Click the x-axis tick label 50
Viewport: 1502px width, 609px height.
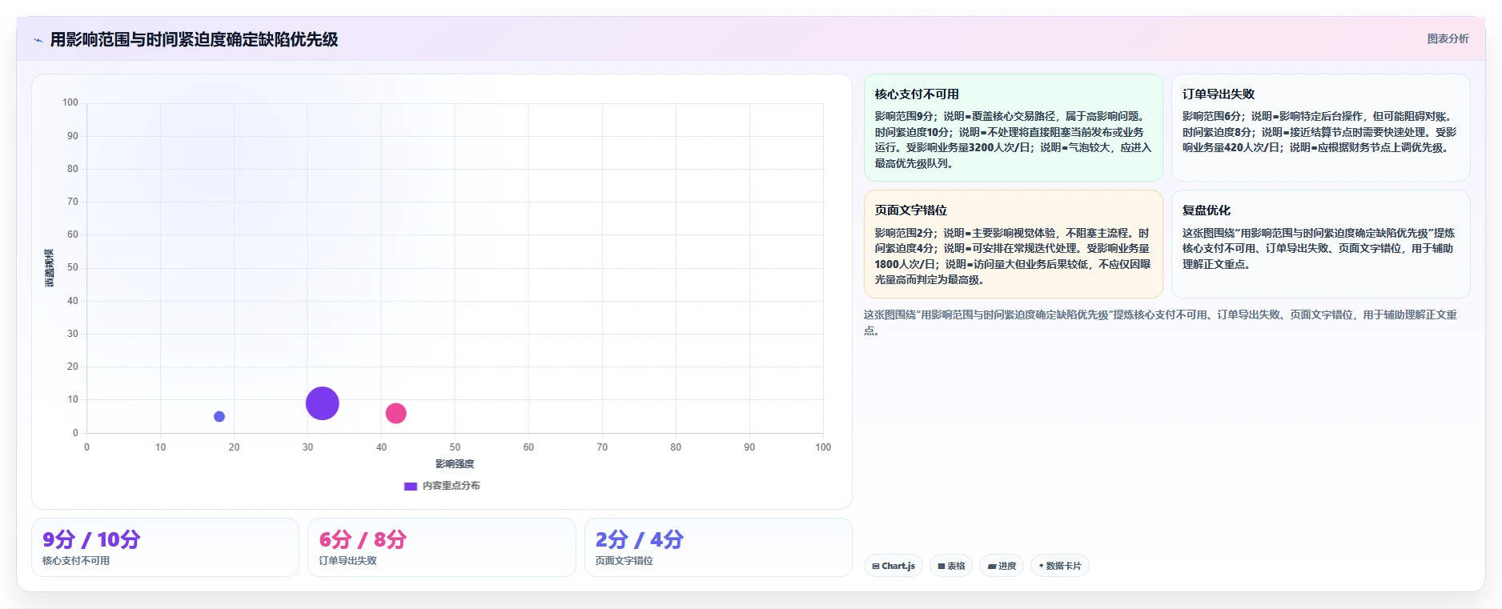click(455, 447)
